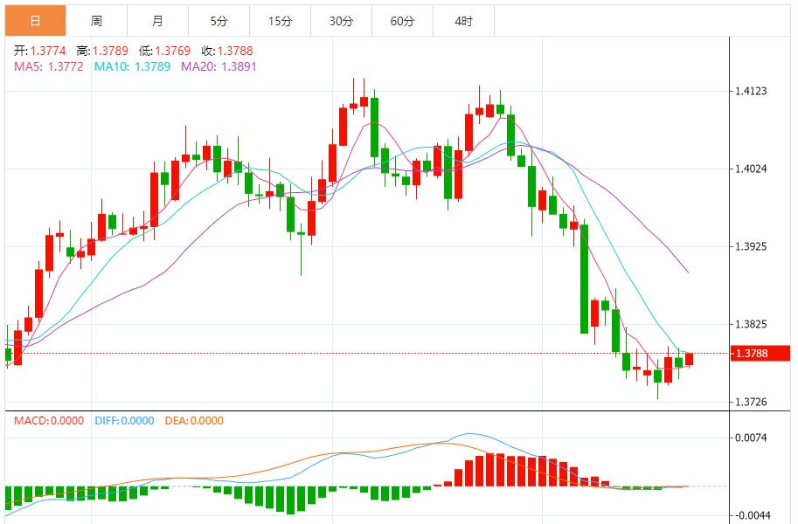The width and height of the screenshot is (798, 524).
Task: Select the DIFF indicator label
Action: (x=122, y=421)
